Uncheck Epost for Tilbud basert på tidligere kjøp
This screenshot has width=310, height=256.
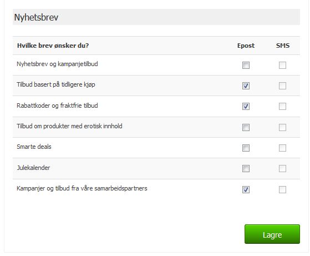[246, 86]
